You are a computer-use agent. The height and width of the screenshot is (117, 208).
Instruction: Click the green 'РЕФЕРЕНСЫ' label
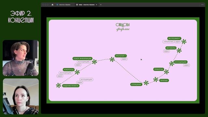(x=69, y=70)
